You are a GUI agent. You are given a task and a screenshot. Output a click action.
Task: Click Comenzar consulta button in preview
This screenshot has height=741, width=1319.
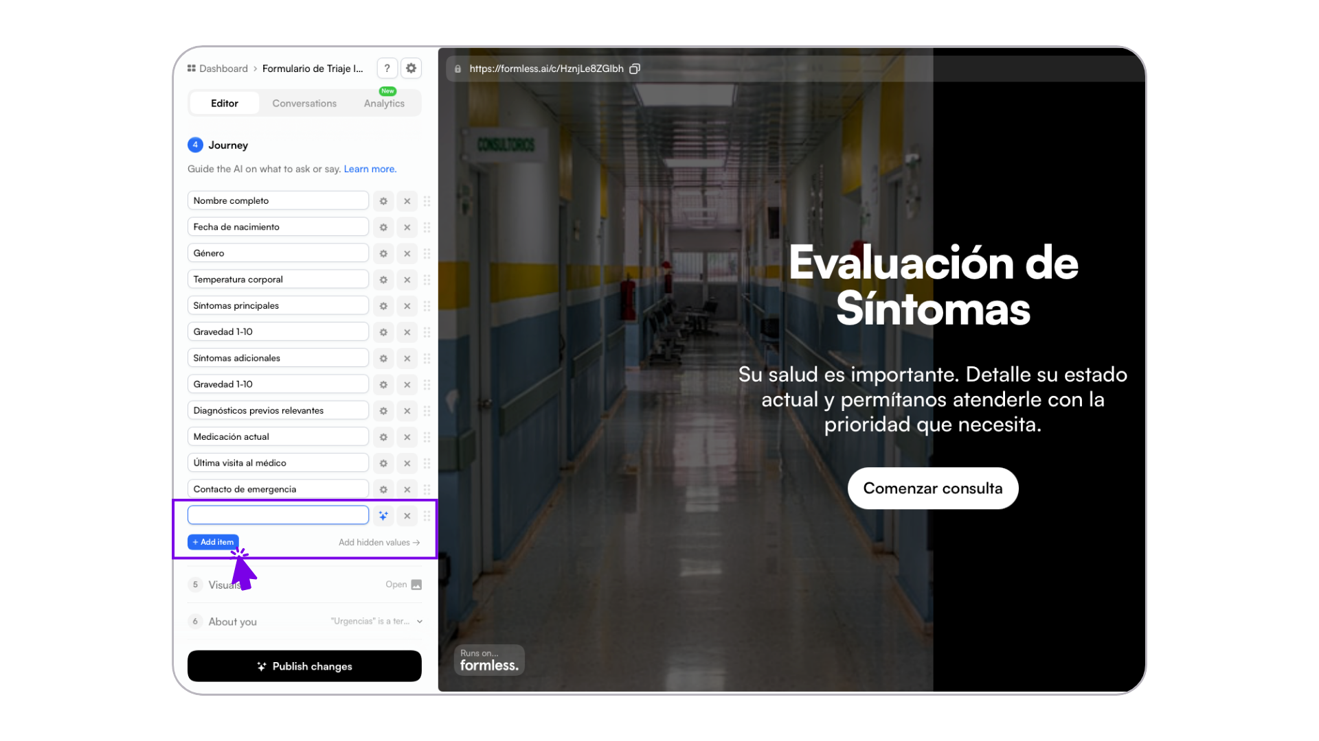(933, 489)
